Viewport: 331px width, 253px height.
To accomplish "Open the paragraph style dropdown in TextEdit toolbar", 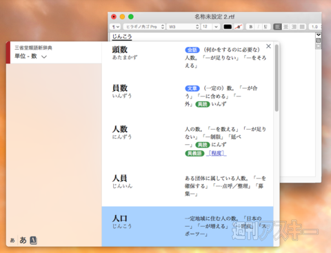I will click(x=115, y=27).
